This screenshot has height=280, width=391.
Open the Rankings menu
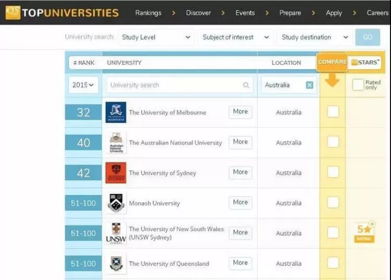point(149,13)
